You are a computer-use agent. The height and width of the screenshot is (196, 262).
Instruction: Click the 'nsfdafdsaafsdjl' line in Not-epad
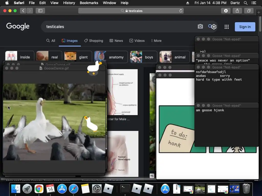click(211, 72)
